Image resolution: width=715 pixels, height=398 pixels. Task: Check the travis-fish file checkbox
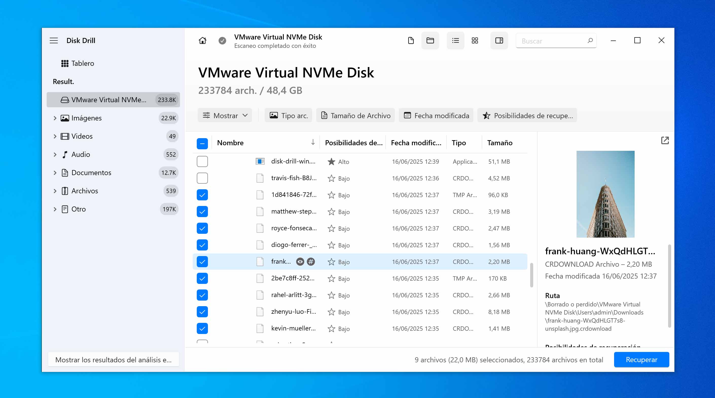[202, 178]
